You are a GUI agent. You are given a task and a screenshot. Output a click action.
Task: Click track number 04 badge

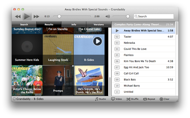[x=117, y=49]
